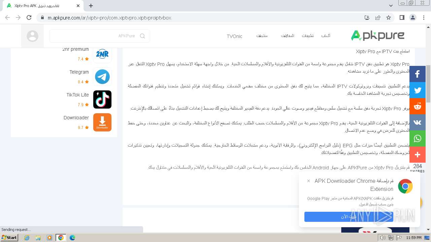The width and height of the screenshot is (431, 242).
Task: Open the TVOnic menu item
Action: (234, 36)
